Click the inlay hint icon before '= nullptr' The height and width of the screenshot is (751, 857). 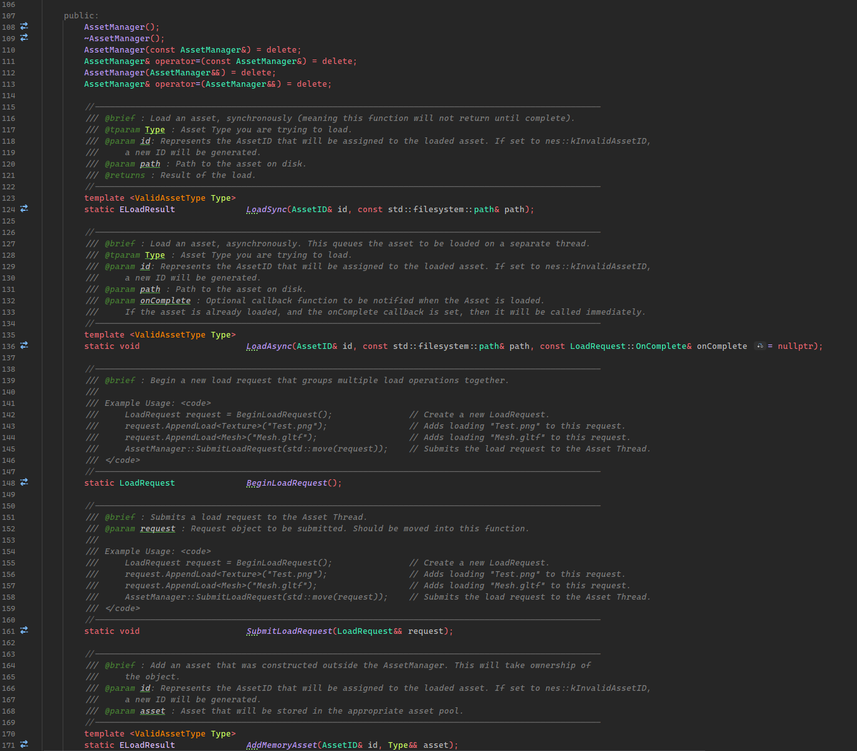click(760, 346)
